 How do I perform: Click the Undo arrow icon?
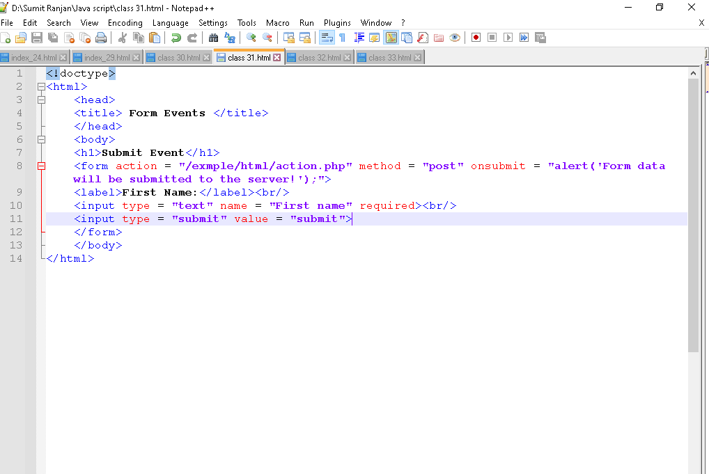point(176,38)
